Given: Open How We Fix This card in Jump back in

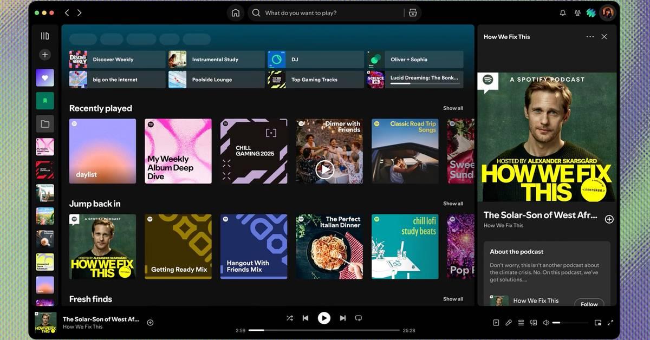Looking at the screenshot, I should pyautogui.click(x=102, y=246).
